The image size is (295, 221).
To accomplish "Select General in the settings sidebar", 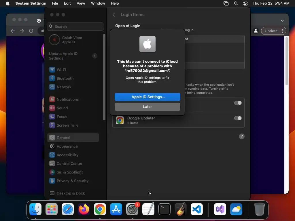I will (73, 138).
